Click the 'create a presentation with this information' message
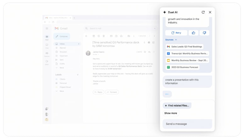243x138 pixels. tap(187, 81)
